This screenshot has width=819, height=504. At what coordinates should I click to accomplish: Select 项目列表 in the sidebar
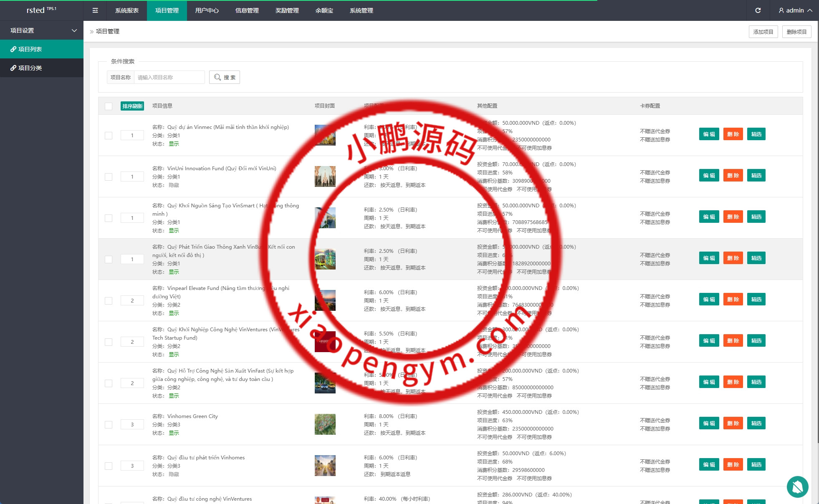click(x=42, y=49)
